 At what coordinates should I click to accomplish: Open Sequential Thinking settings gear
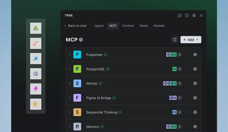[x=195, y=112]
